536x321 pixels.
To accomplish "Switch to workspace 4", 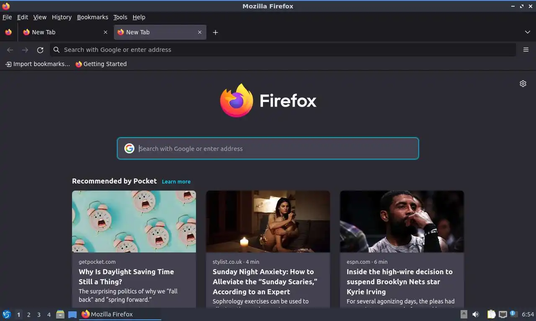I will (x=49, y=315).
